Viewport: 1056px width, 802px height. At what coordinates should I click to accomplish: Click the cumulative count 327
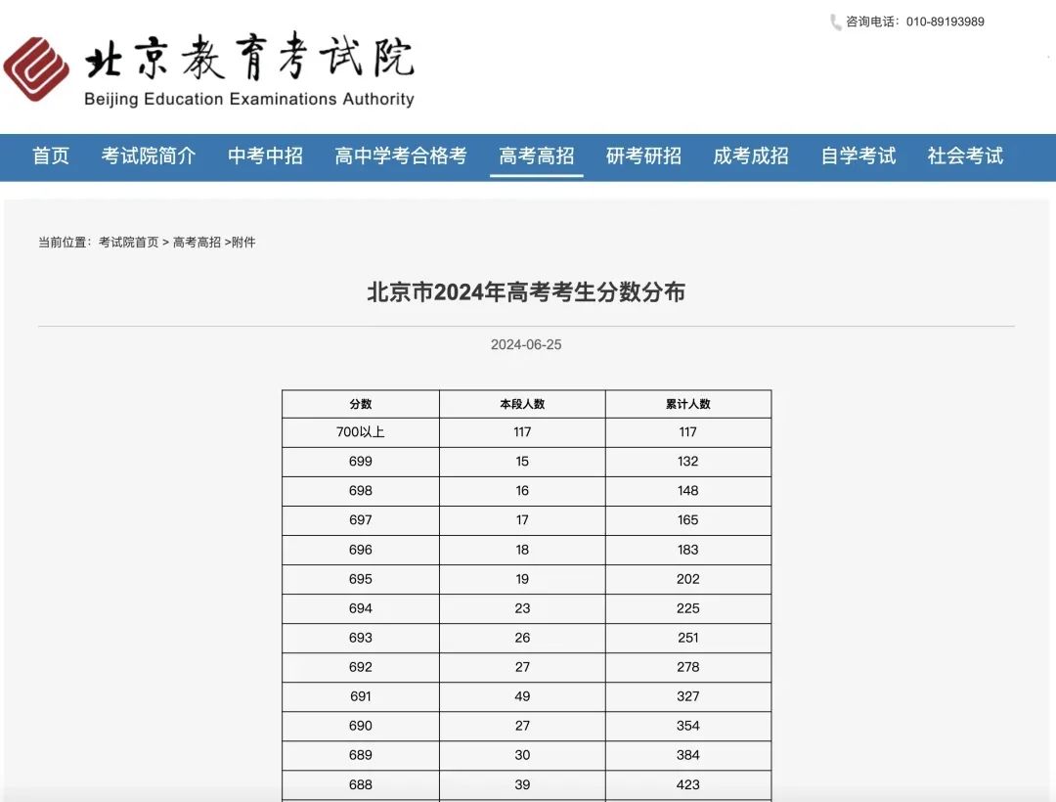tap(687, 697)
